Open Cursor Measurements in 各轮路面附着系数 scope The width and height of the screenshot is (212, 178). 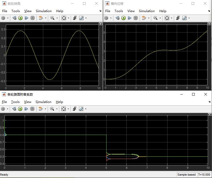[x=81, y=109]
